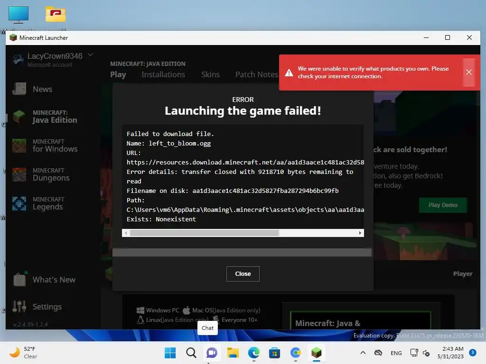Image resolution: width=486 pixels, height=364 pixels.
Task: Click the Minecraft Launcher title bar block icon
Action: pyautogui.click(x=13, y=38)
